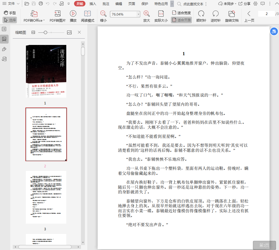This screenshot has height=250, width=279.
Task: Click the 76.04% zoom input field
Action: (123, 14)
